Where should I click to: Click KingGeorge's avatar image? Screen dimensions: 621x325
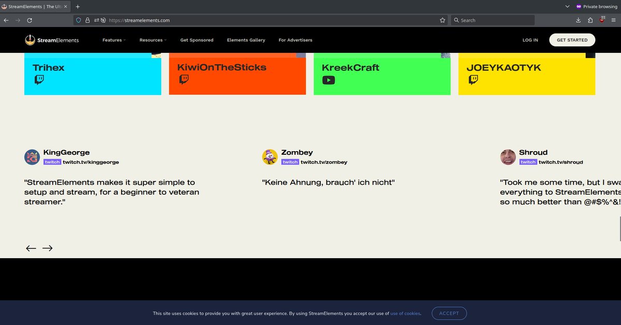[x=32, y=157]
